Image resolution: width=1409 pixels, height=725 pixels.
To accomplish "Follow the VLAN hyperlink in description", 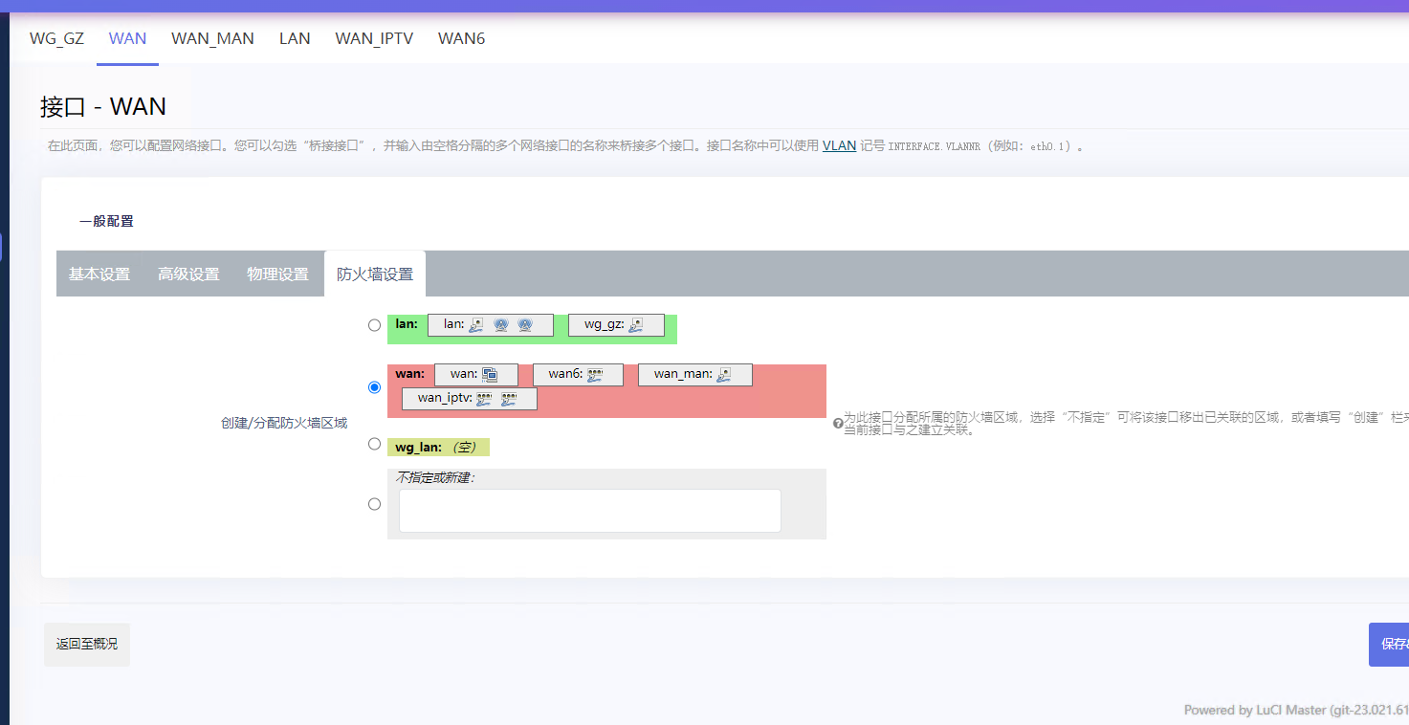I will (x=839, y=146).
